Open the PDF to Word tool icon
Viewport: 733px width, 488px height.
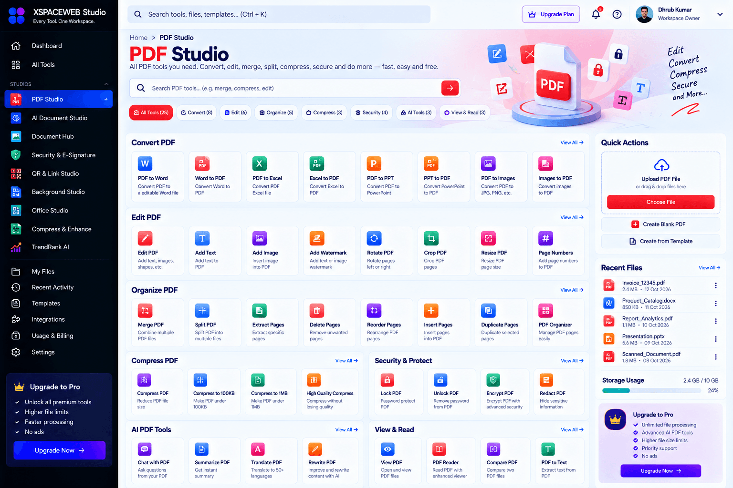(145, 163)
